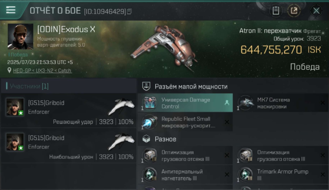Open the hamburger main menu
Viewport: 329px width, 190px height.
click(x=11, y=10)
